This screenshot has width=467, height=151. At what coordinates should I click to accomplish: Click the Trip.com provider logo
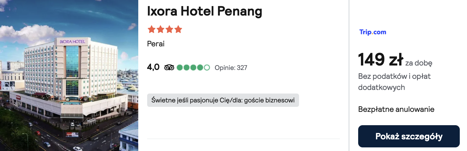(x=373, y=32)
